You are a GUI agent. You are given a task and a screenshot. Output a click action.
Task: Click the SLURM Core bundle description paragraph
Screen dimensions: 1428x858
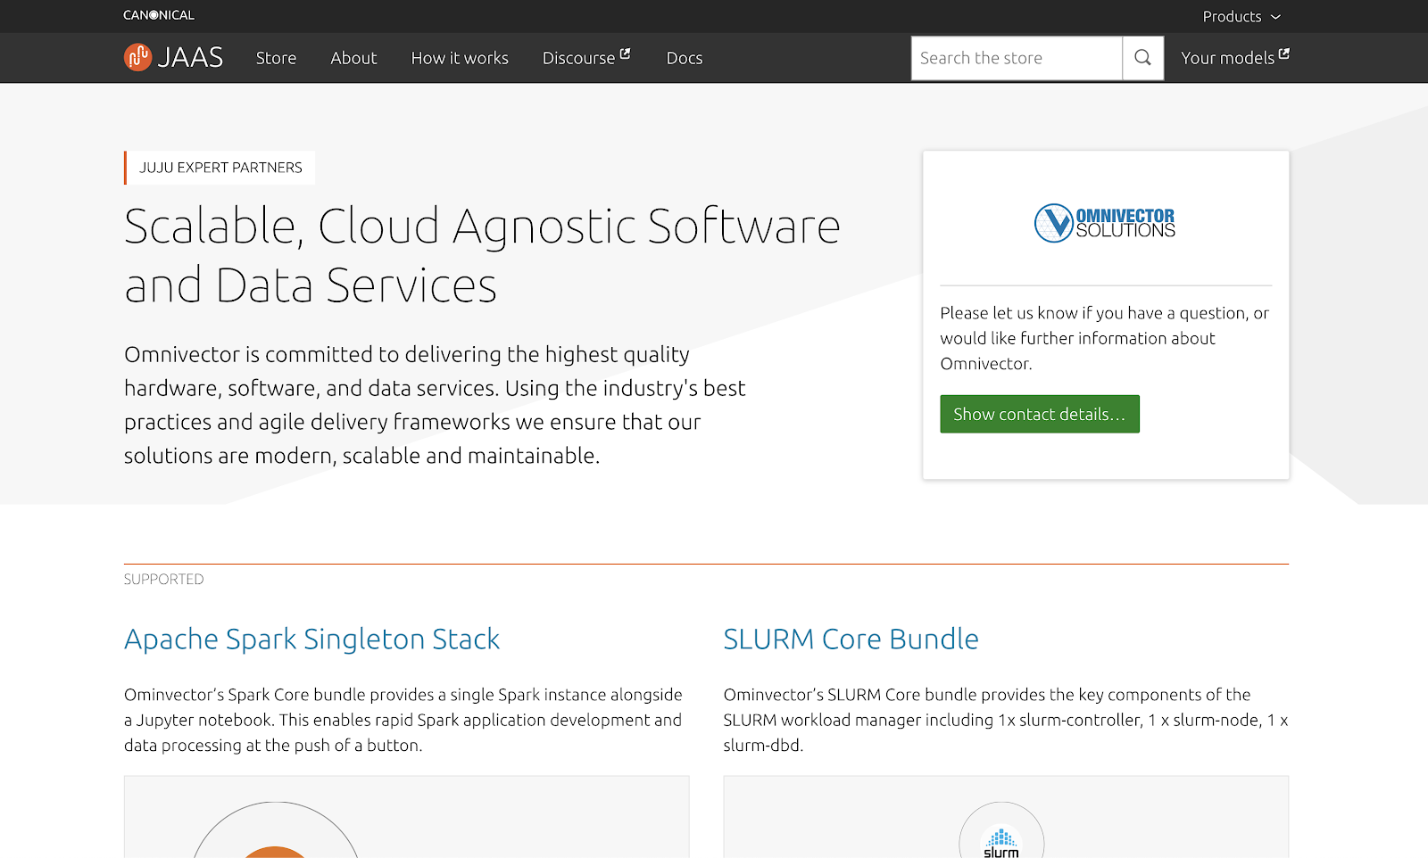[1006, 720]
